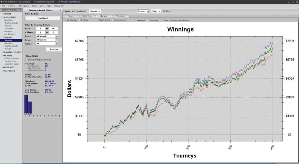Toggle the Bonuses checkbox
Image resolution: width=299 pixels, height=164 pixels.
[x=149, y=20]
